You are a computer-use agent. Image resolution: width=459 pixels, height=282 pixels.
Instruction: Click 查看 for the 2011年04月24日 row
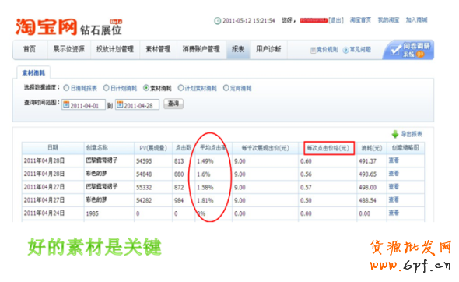394,213
